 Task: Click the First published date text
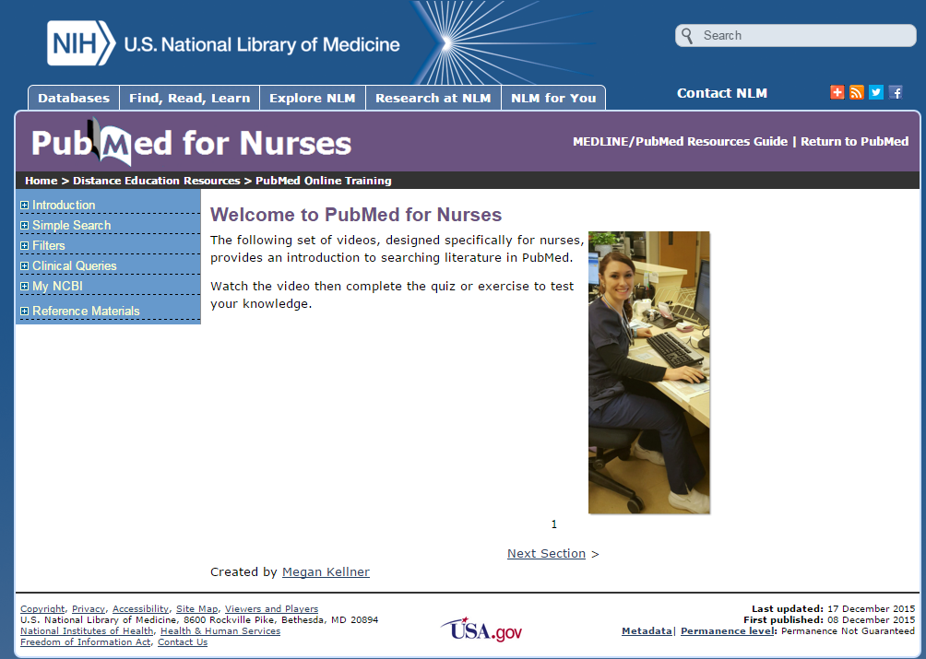click(x=829, y=619)
